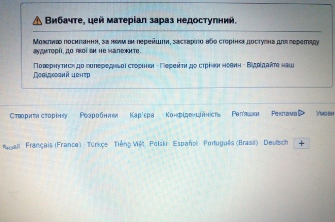Viewport: 335px width, 222px height.
Task: Switch language to Español
Action: [185, 143]
